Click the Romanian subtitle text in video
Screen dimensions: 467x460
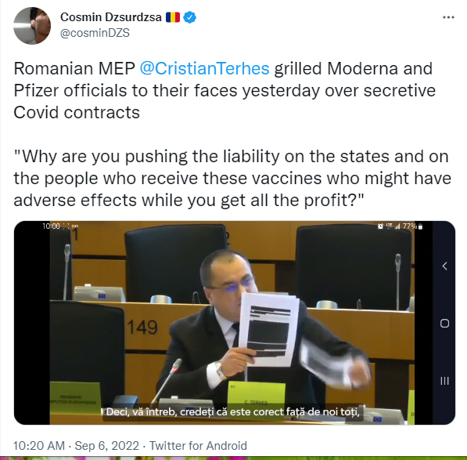point(233,412)
